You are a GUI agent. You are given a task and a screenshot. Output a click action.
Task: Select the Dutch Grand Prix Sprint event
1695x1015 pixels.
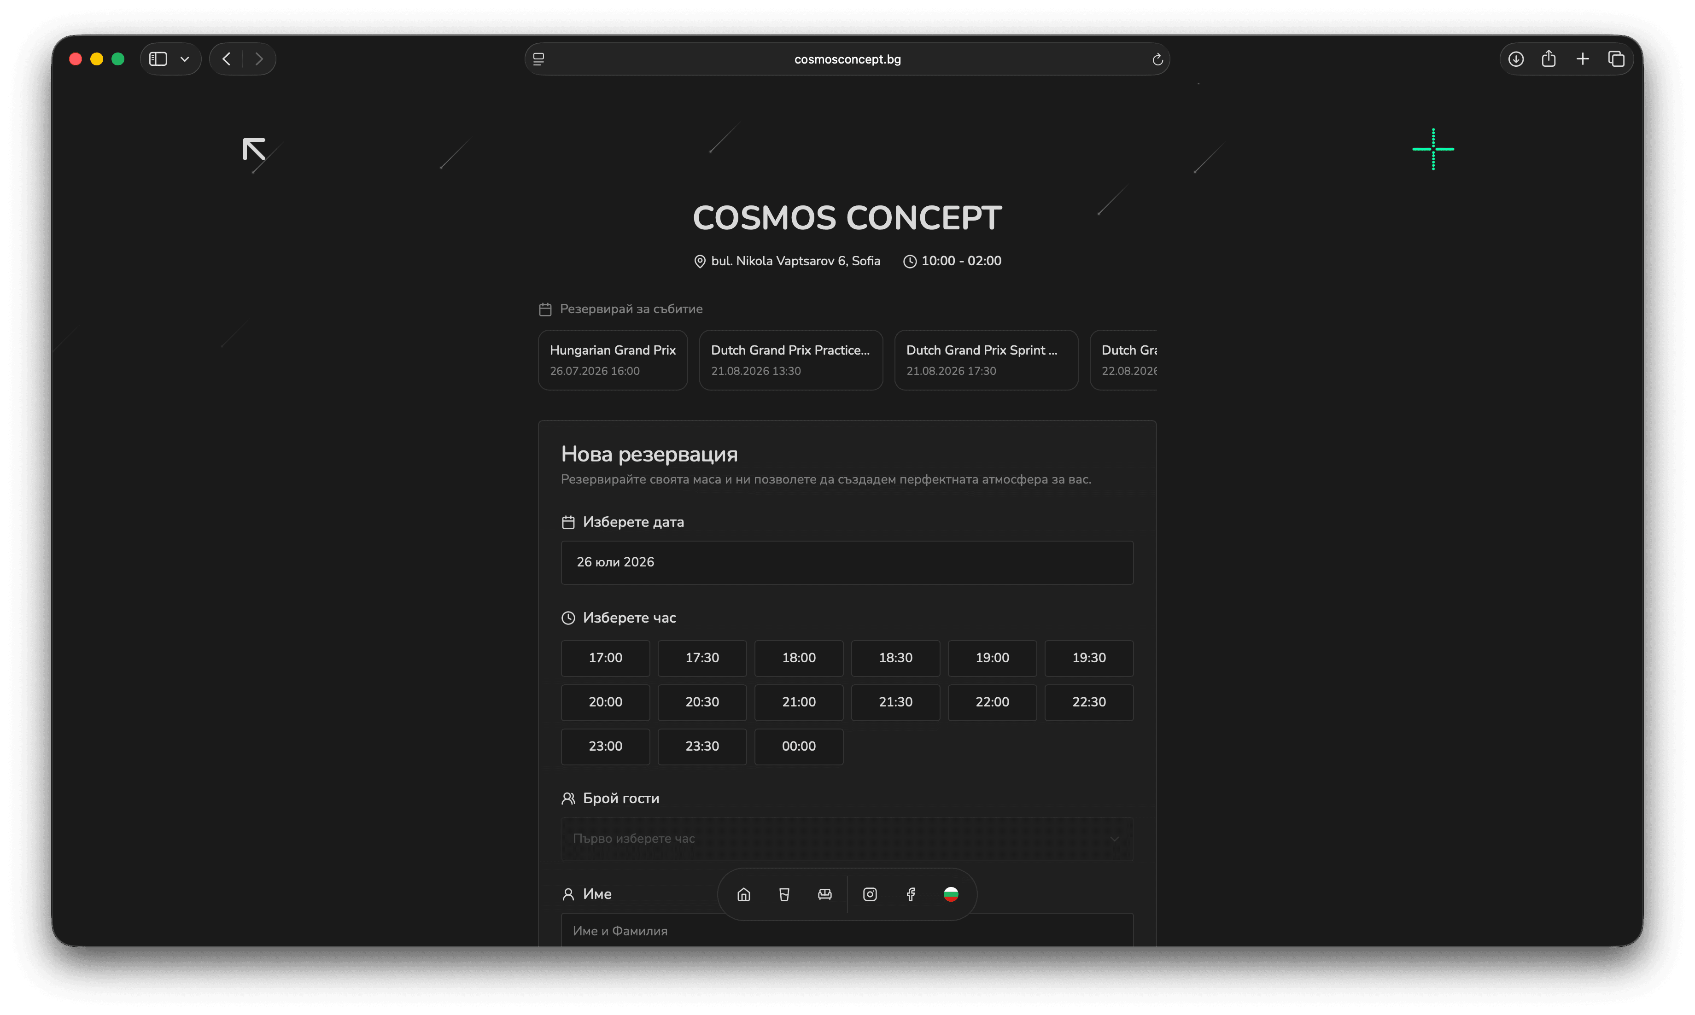986,361
